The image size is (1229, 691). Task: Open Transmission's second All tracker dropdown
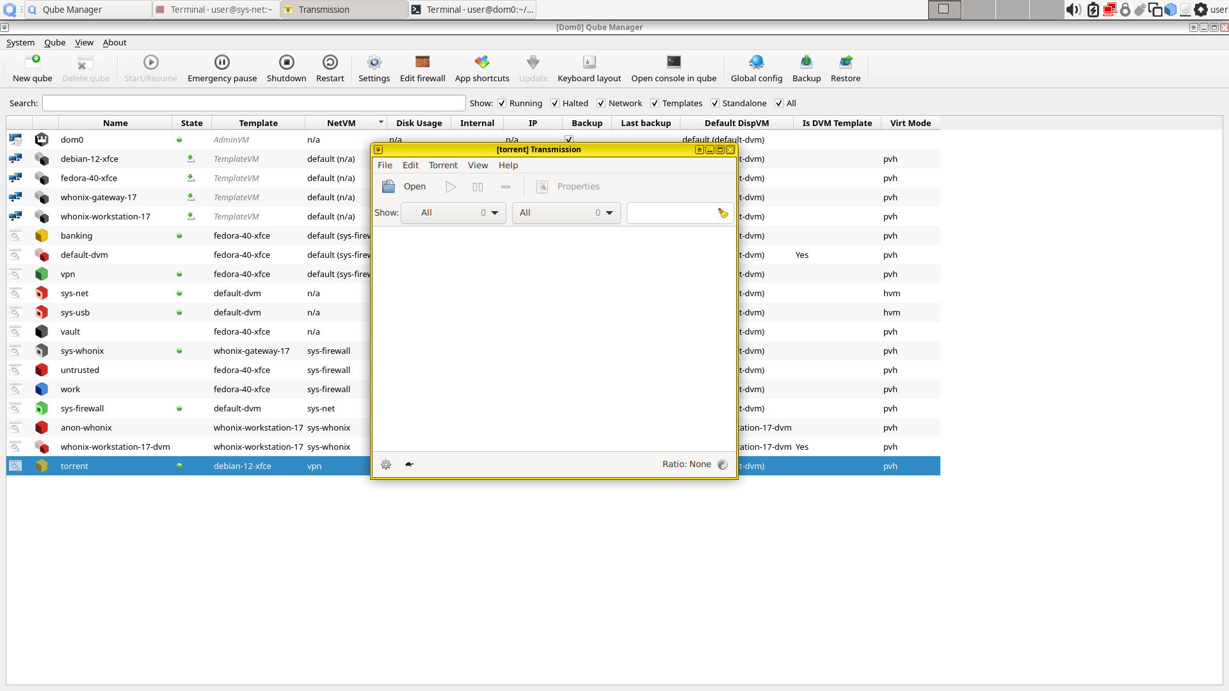[x=566, y=213]
